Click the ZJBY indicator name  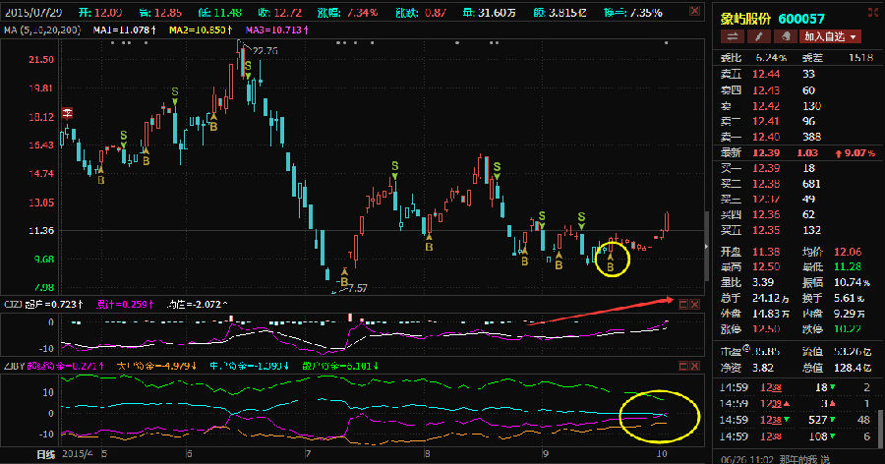pyautogui.click(x=14, y=366)
